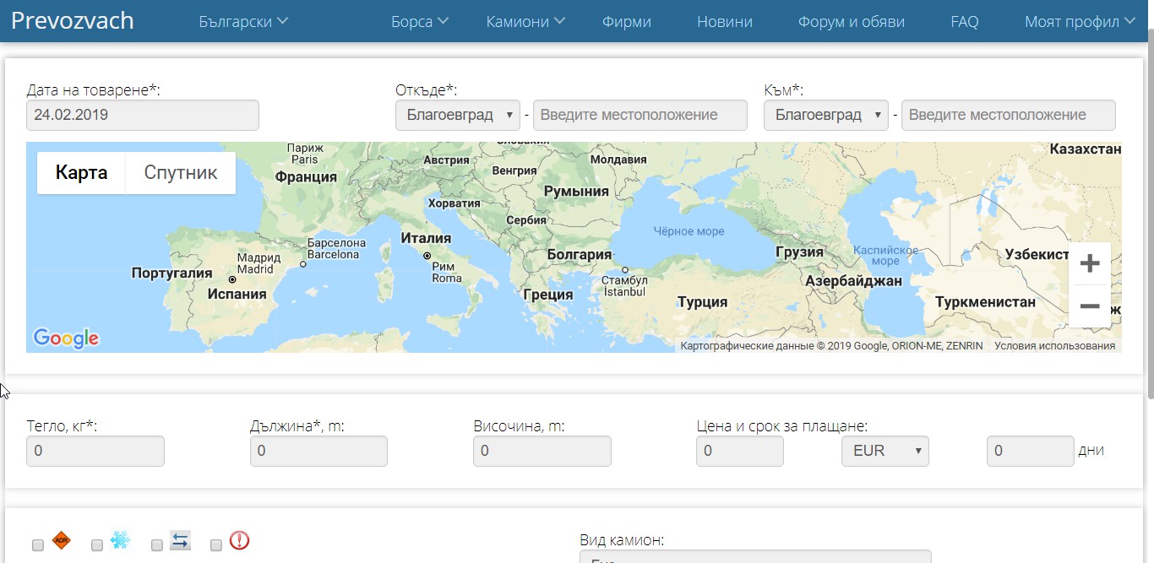Open Форум и обяви
Screen dimensions: 1154x563
(x=852, y=22)
